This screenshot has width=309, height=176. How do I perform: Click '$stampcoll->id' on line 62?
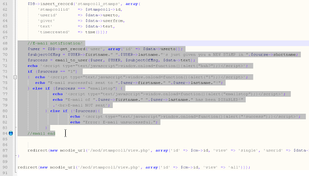(x=103, y=10)
